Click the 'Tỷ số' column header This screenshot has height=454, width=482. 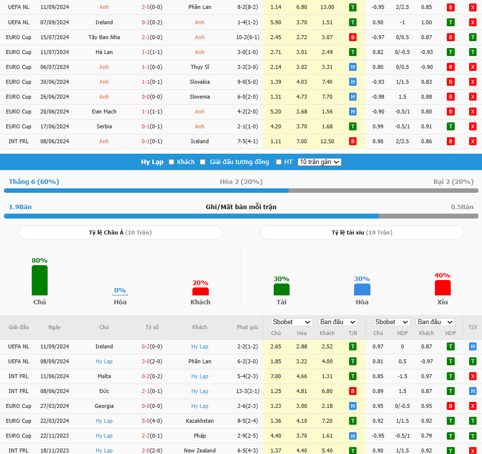pyautogui.click(x=152, y=327)
